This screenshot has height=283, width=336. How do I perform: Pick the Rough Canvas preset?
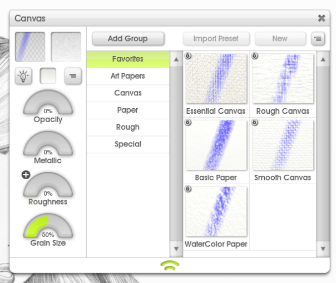[x=283, y=78]
